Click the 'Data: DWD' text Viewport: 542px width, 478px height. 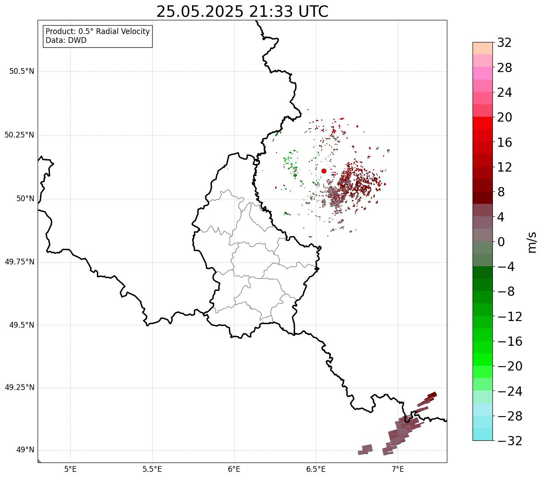pyautogui.click(x=66, y=40)
